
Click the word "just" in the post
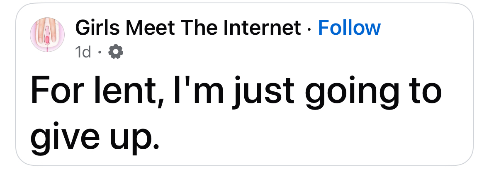point(263,92)
